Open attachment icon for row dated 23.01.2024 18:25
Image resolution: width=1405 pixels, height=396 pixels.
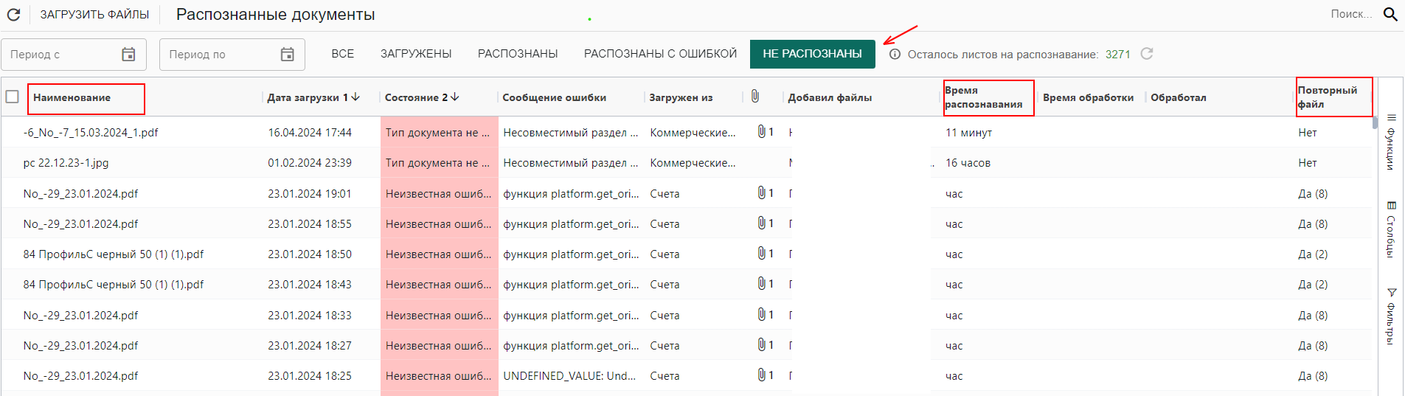click(762, 375)
